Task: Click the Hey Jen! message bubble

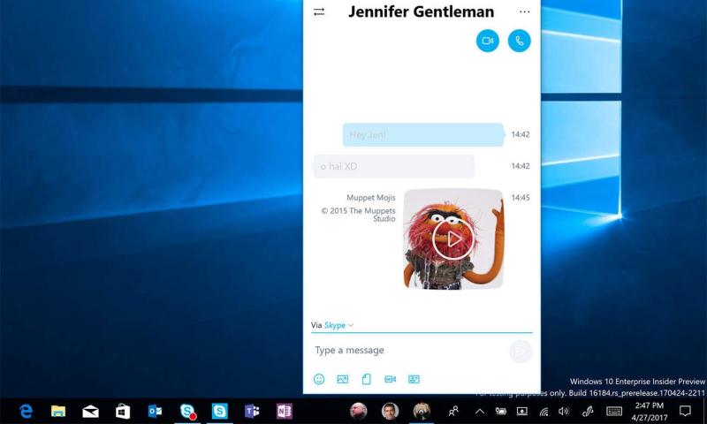Action: click(423, 135)
